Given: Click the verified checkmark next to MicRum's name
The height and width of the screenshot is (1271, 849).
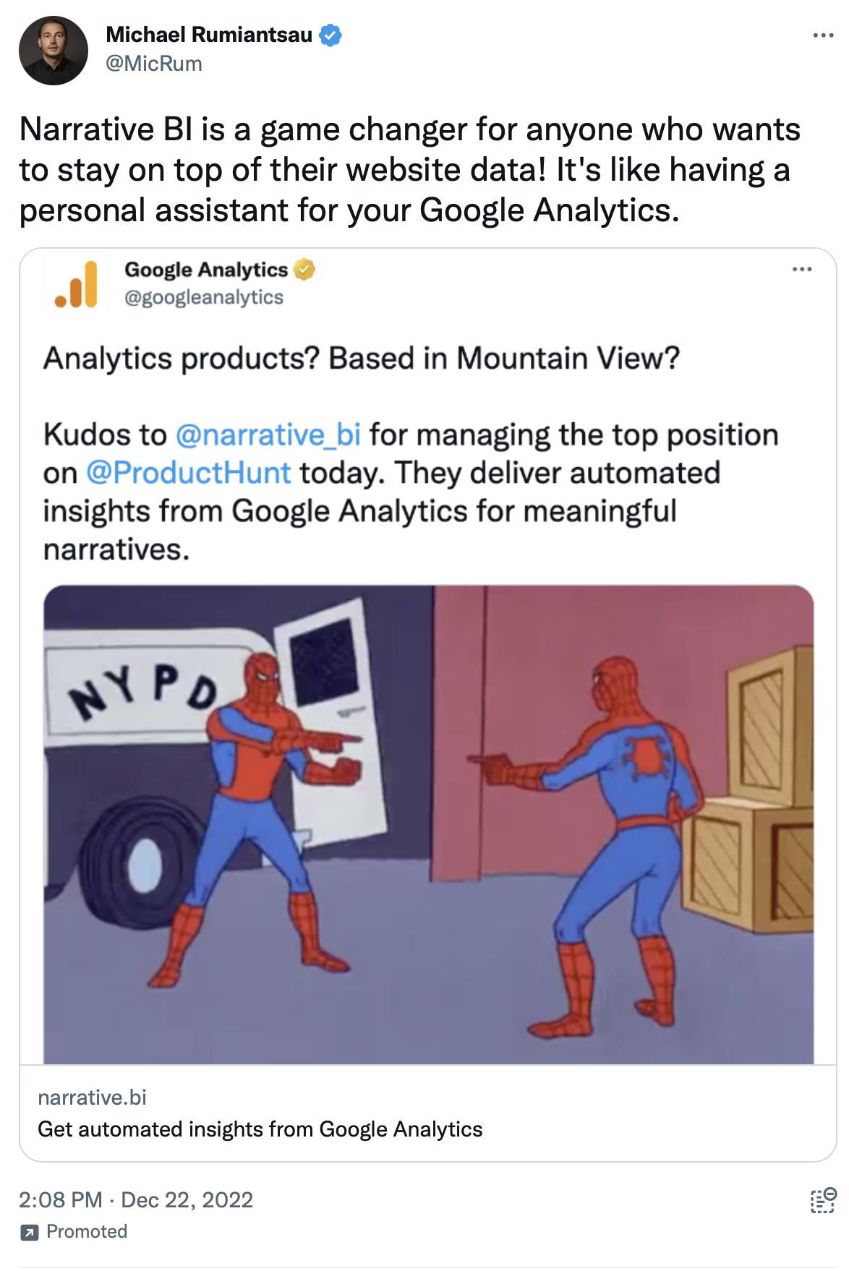Looking at the screenshot, I should 330,35.
